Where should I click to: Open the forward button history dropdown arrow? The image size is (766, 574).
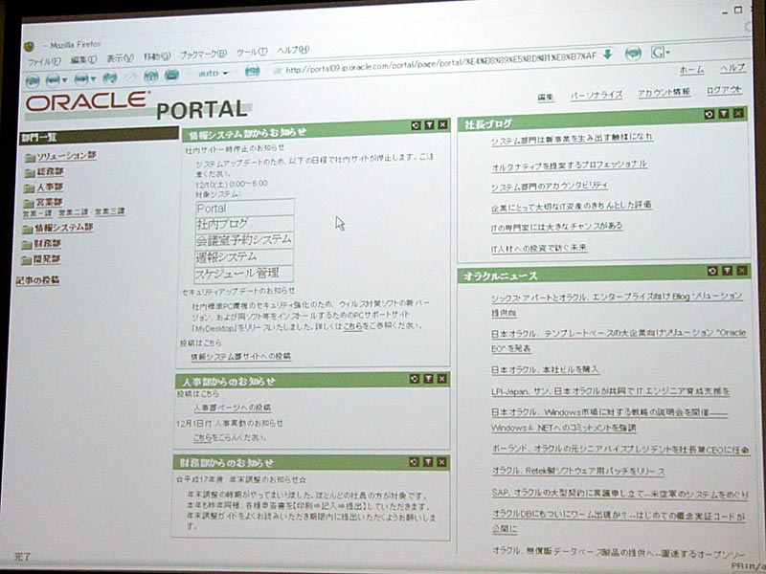point(93,78)
